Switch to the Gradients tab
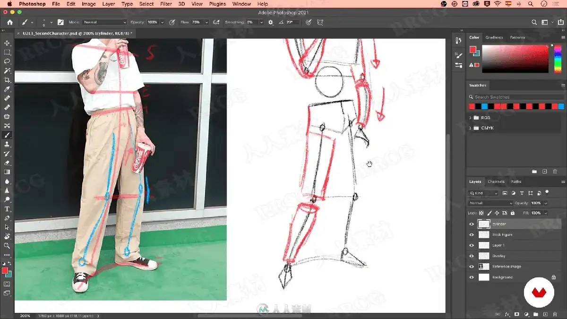The height and width of the screenshot is (319, 567). point(494,37)
